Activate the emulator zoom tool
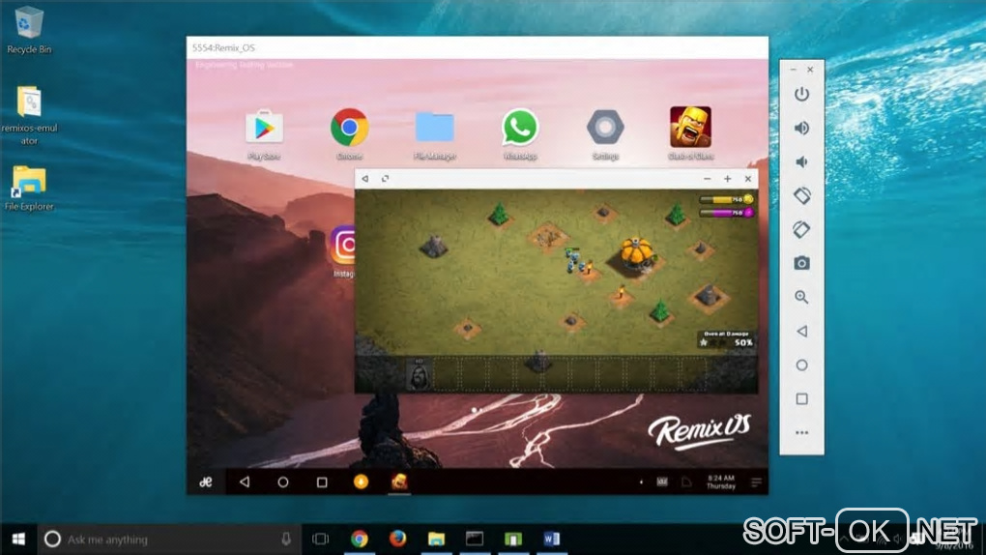Screen dimensions: 986x555 click(801, 297)
